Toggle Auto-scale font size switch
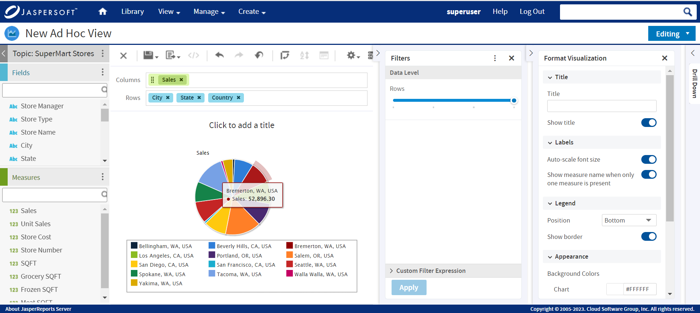This screenshot has width=700, height=313. (649, 159)
